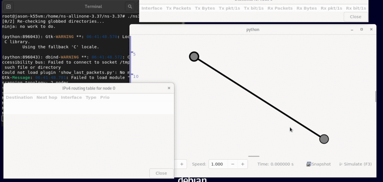Screen dimensions: 383x182
Task: Click the Terminal search magnifier icon
Action: 129,7
